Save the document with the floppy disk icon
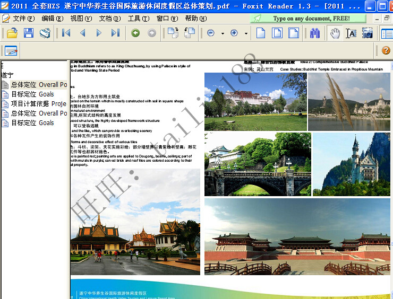 click(29, 33)
